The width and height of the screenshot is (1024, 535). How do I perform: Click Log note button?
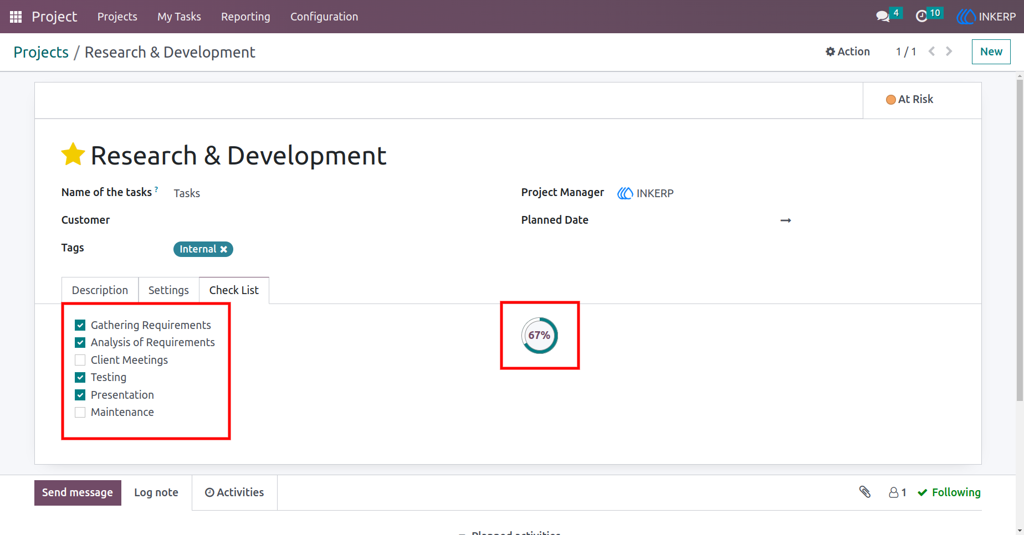point(156,492)
